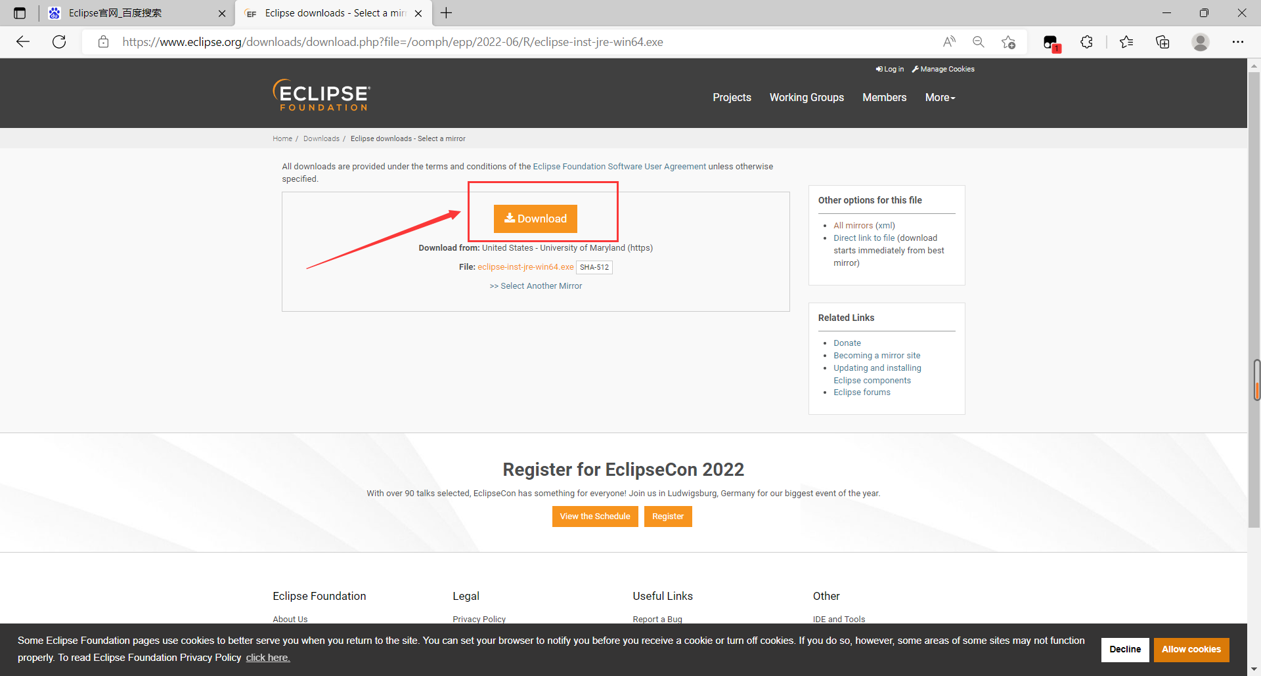1261x676 pixels.
Task: Open the Working Groups menu item
Action: [807, 97]
